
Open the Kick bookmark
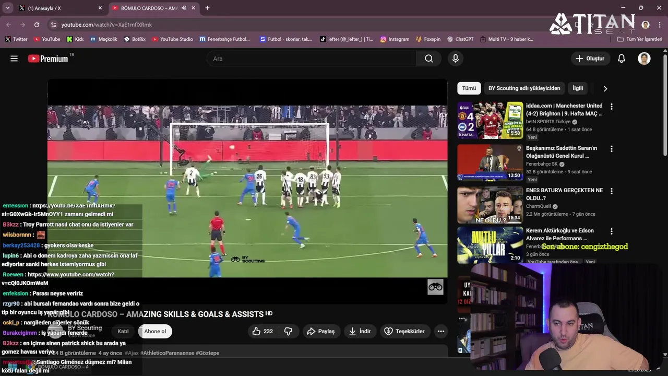75,39
